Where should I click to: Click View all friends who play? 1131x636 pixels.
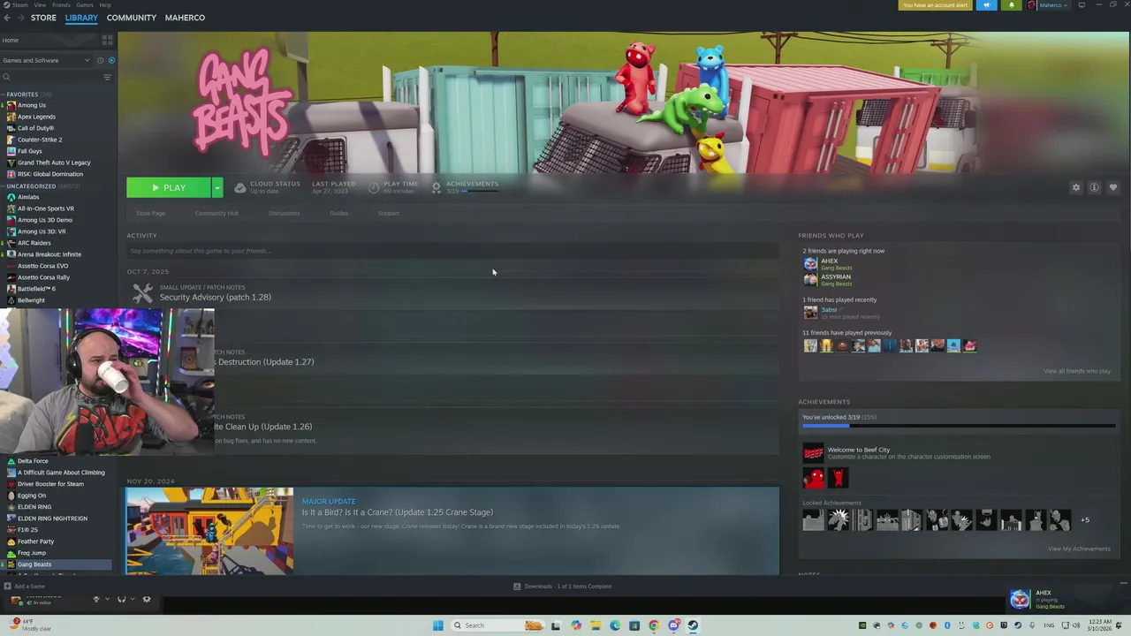click(x=1077, y=371)
